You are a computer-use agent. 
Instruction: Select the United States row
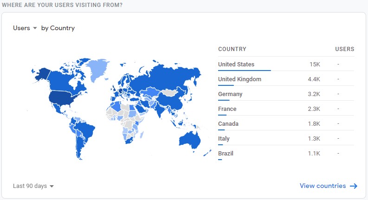(x=286, y=64)
